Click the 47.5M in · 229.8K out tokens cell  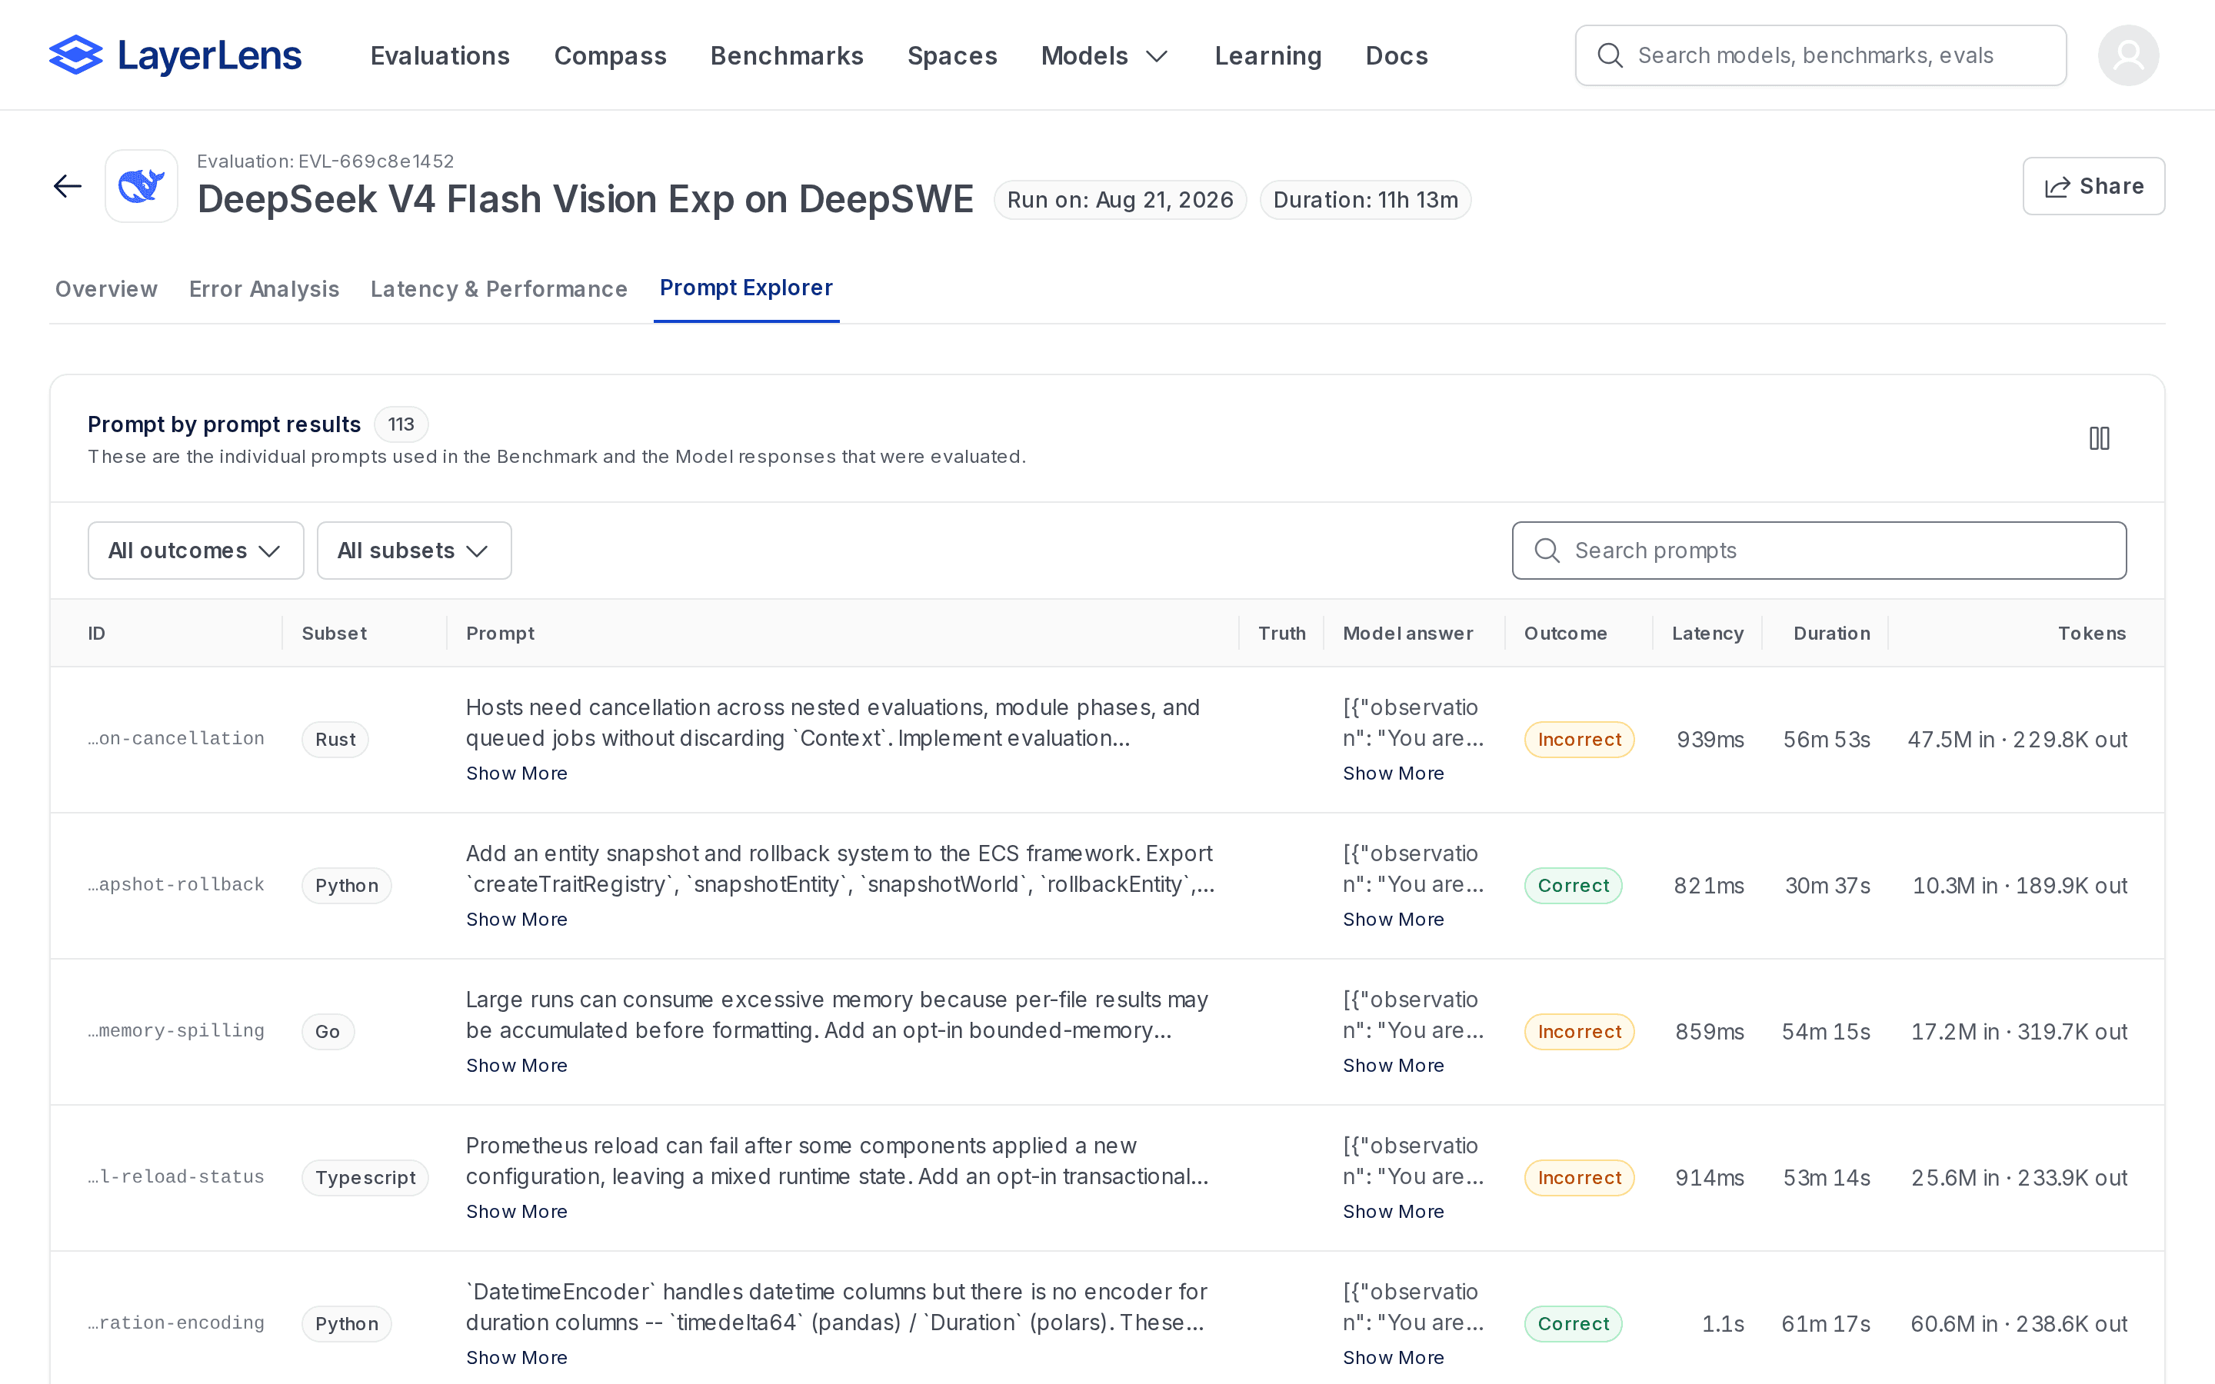pyautogui.click(x=2017, y=740)
